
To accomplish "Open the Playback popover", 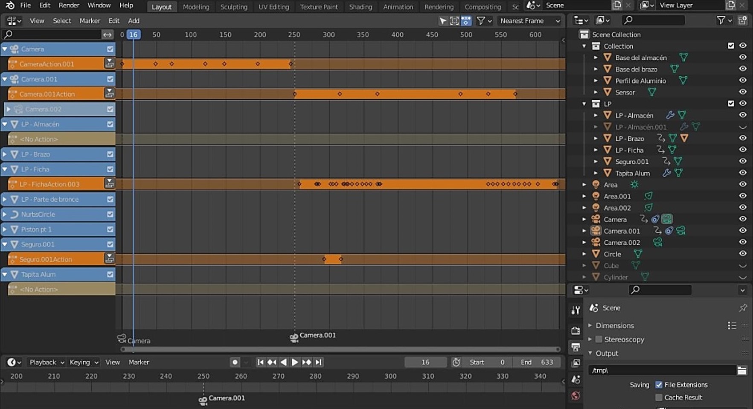I will pyautogui.click(x=47, y=362).
